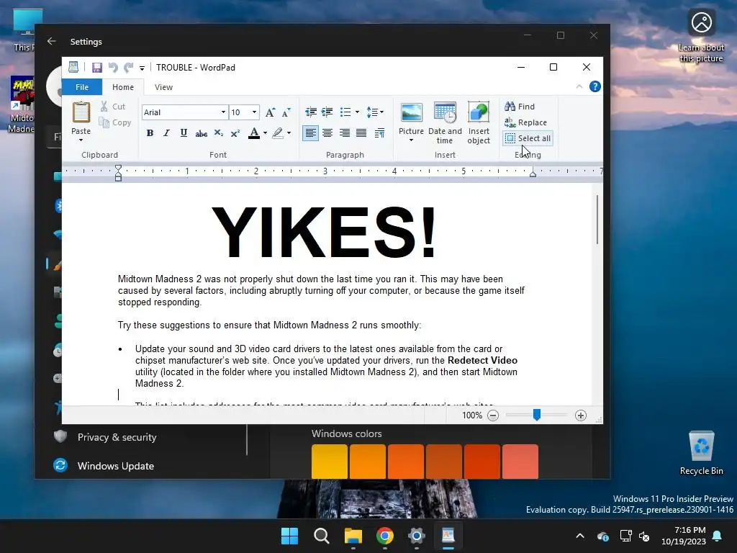The image size is (737, 553).
Task: Show hidden tray icons chevron
Action: [x=580, y=536]
